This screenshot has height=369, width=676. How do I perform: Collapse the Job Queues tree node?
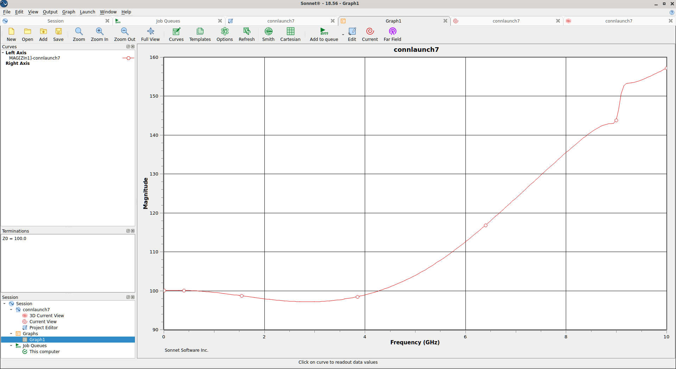11,346
